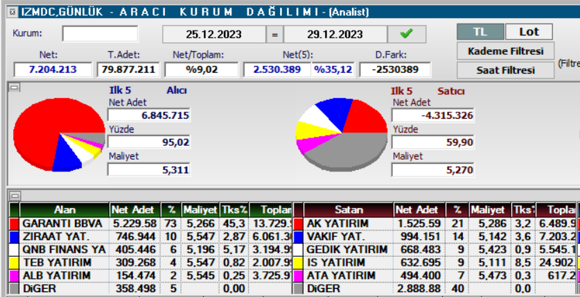Click buyers table Net Adet column header
580x297 pixels.
point(135,210)
